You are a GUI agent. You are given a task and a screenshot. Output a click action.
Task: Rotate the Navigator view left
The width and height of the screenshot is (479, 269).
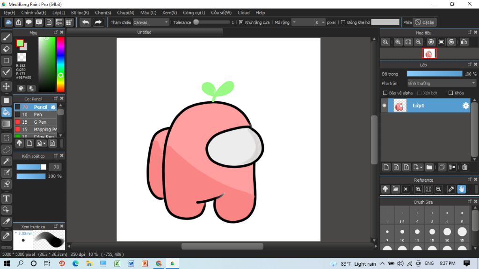tap(431, 42)
